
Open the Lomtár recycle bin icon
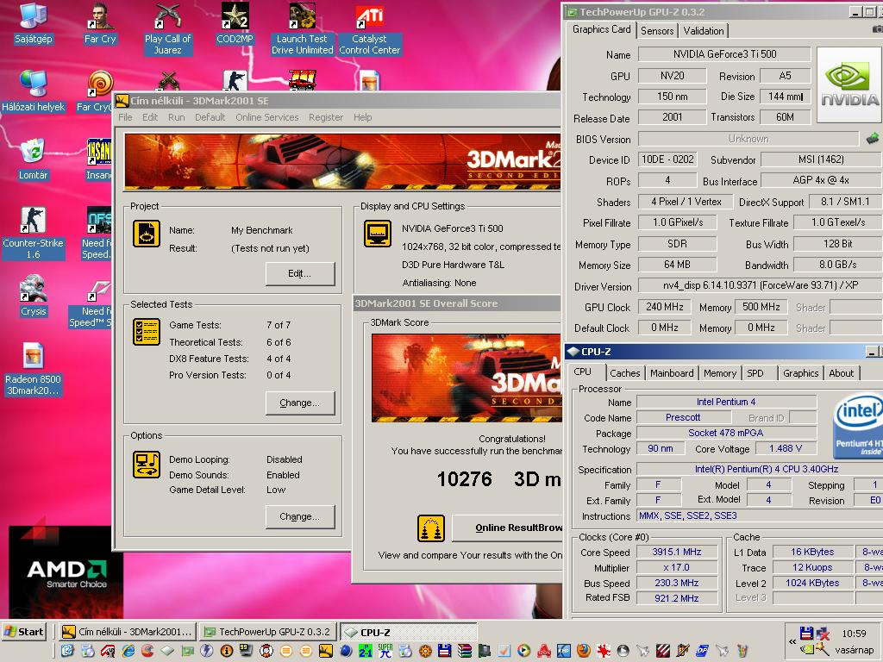pyautogui.click(x=34, y=159)
